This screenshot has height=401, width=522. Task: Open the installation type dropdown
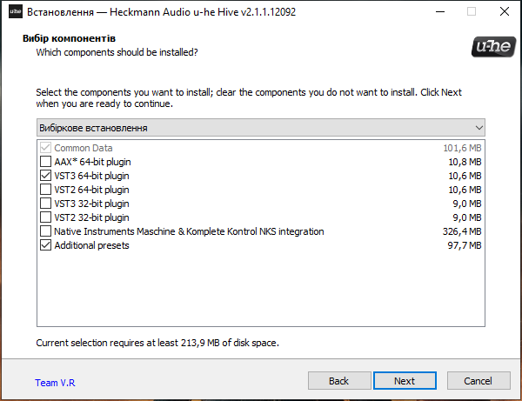261,128
